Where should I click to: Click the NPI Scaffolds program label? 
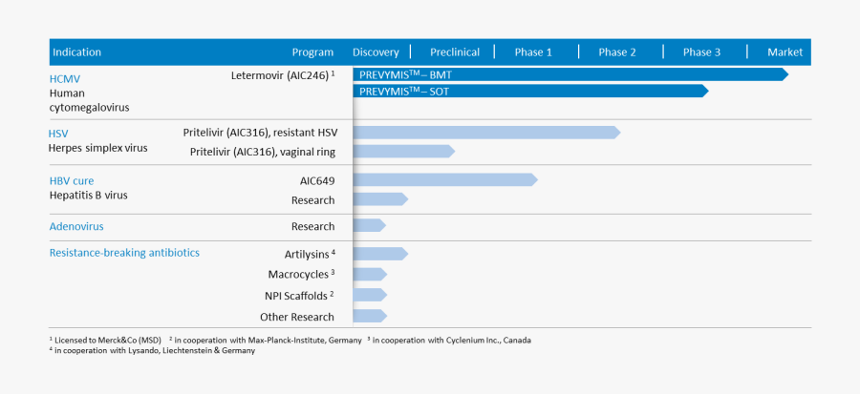coord(299,296)
